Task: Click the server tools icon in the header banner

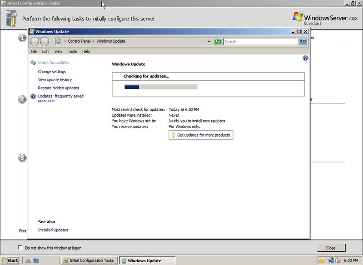Action: 11,19
